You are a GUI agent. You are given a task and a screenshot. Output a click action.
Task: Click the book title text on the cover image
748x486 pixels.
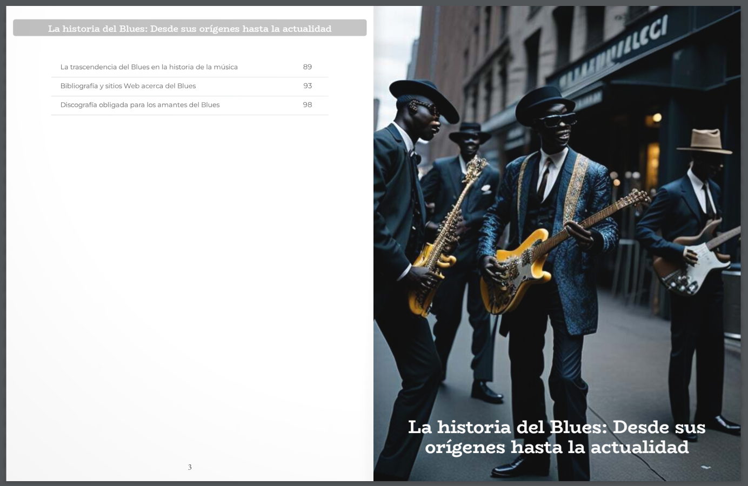[557, 438]
